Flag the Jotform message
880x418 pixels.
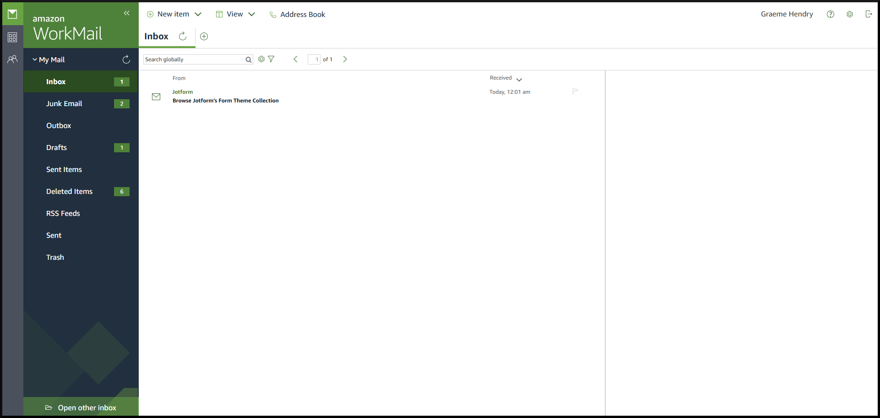point(575,91)
